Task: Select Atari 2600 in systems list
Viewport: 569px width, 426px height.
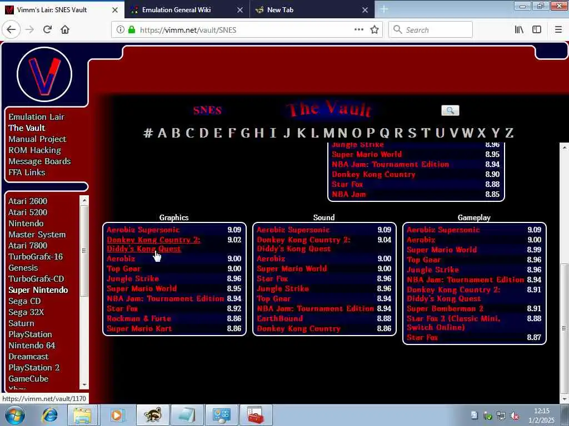Action: pos(28,201)
